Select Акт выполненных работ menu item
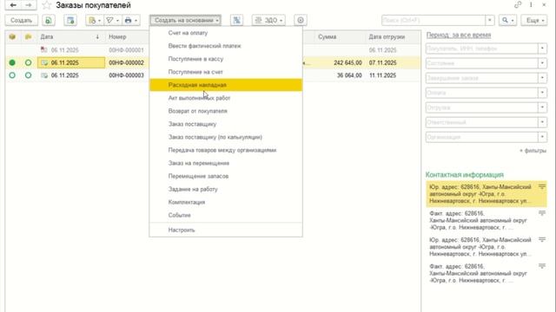Screen dimensions: 556x312 coord(226,98)
